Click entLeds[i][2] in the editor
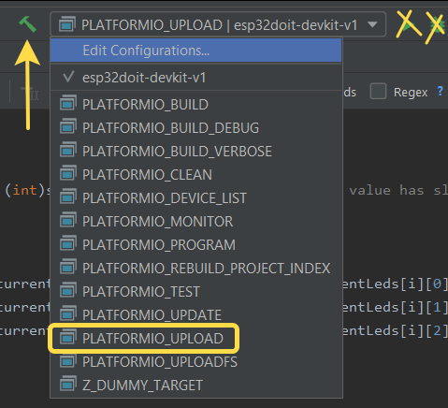Image resolution: width=448 pixels, height=408 pixels. (395, 330)
